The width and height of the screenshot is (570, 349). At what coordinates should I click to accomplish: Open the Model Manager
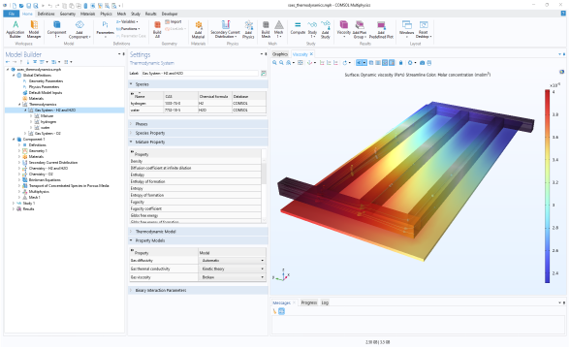(x=34, y=29)
